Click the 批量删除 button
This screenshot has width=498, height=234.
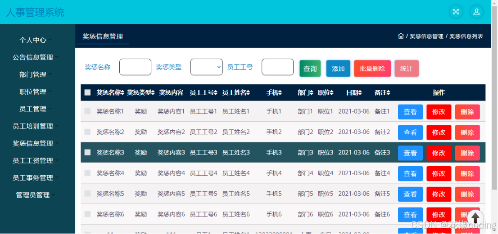[x=372, y=68]
